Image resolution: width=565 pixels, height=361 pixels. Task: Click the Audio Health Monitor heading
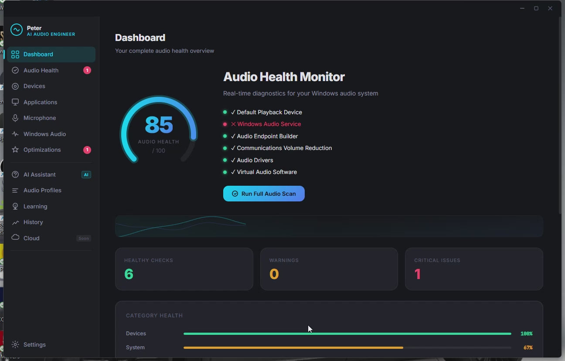click(x=284, y=77)
